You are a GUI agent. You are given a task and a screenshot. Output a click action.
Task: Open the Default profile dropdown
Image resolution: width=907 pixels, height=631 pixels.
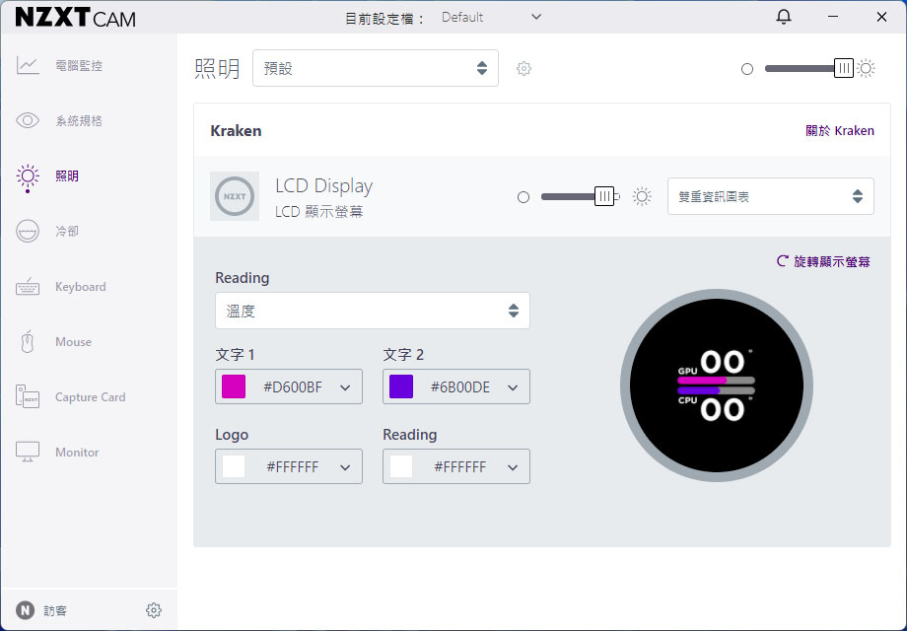point(491,18)
